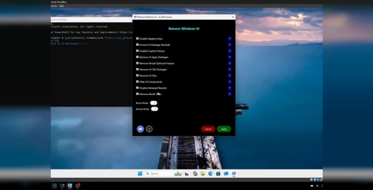Open Task View on the taskbar
This screenshot has width=373, height=190.
(187, 174)
